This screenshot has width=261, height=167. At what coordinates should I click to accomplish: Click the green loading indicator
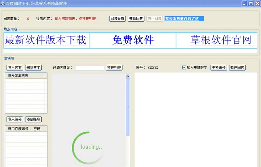88,147
